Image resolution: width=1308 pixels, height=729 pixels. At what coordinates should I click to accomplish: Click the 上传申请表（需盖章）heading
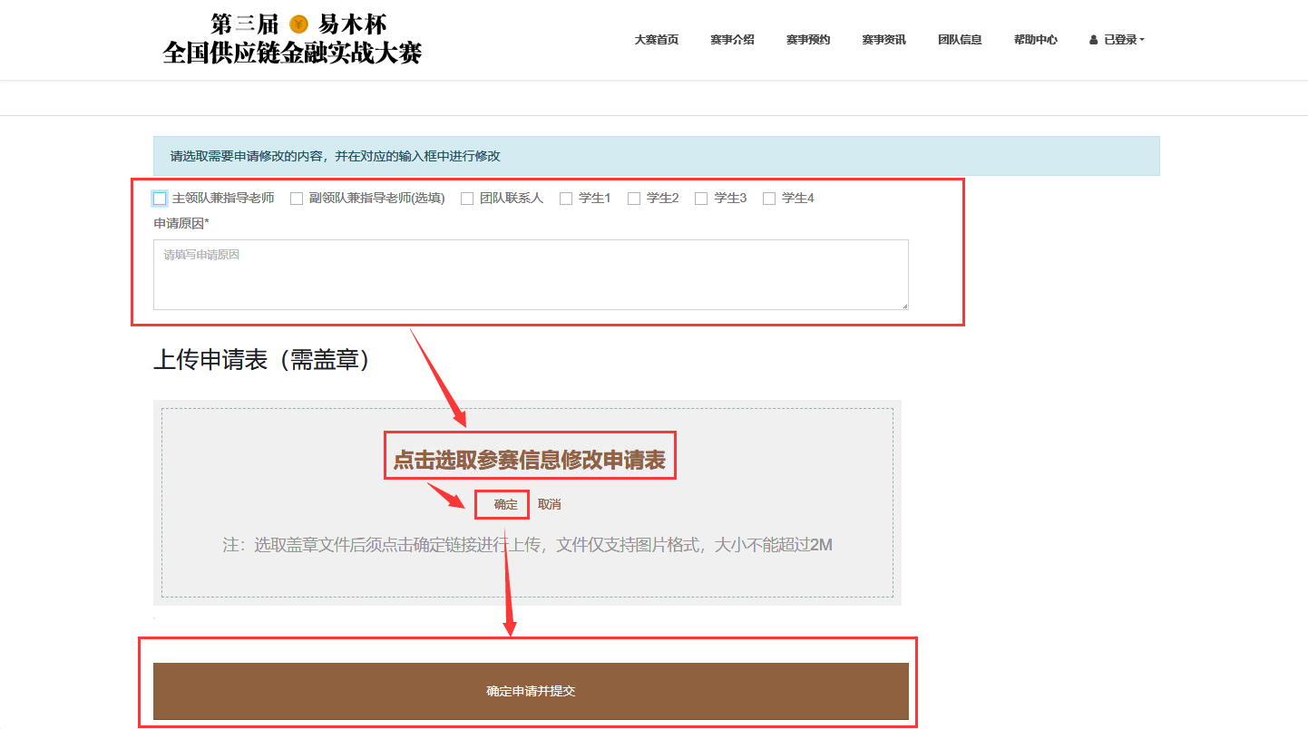click(x=263, y=360)
